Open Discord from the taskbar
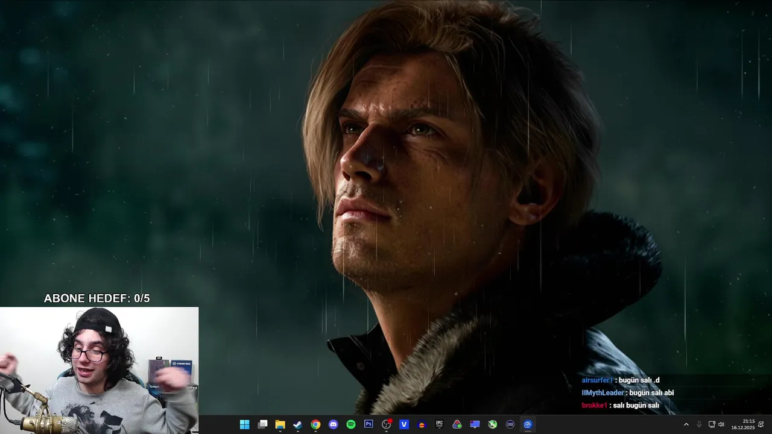Screen dimensions: 772x434 pyautogui.click(x=333, y=424)
